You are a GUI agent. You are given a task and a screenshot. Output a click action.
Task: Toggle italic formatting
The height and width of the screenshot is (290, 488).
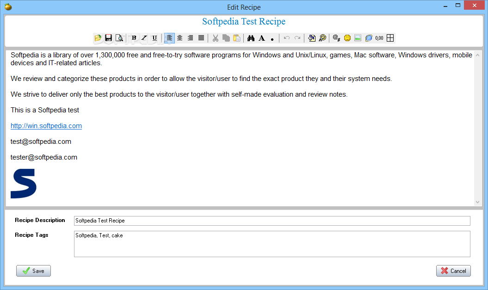[x=144, y=38]
